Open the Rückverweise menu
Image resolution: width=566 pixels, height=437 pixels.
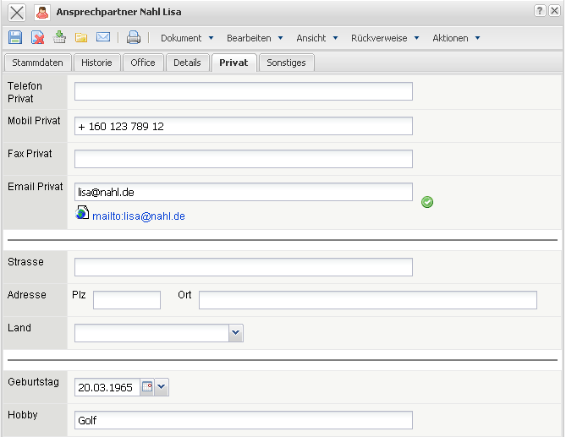[385, 38]
